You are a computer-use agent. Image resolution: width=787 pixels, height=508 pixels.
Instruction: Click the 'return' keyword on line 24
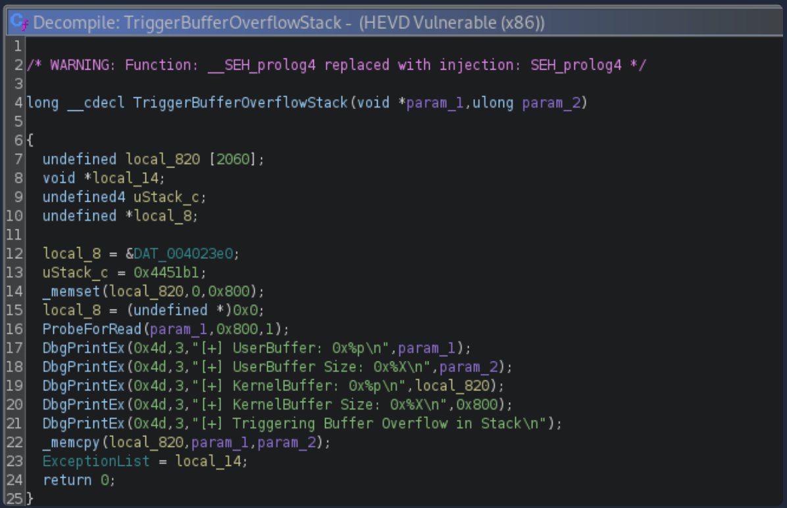[x=67, y=480]
